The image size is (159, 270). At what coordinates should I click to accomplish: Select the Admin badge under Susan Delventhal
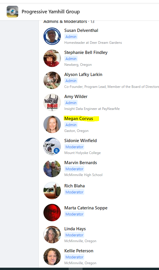click(x=71, y=37)
